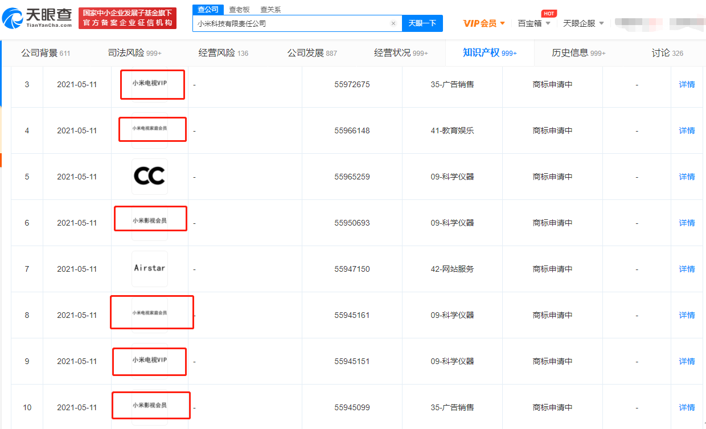Expand the 百宝箱 dropdown menu

(x=533, y=23)
